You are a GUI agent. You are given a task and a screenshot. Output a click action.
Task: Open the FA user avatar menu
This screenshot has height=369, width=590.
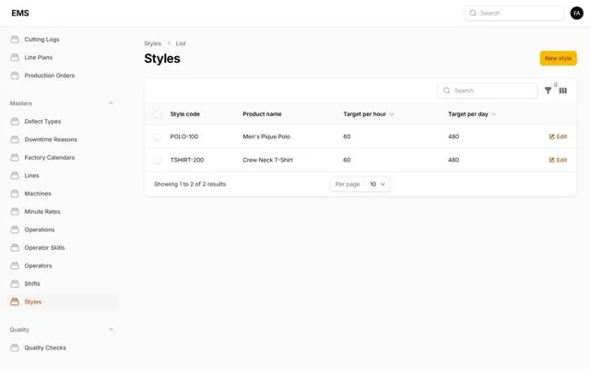(x=576, y=13)
